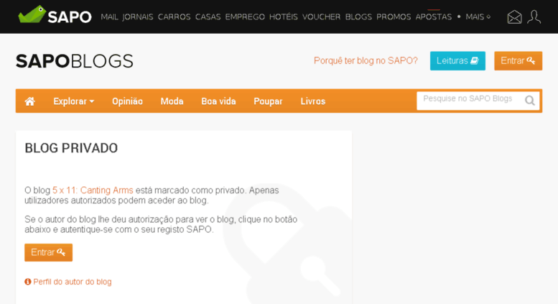Open CARROS in the top navigation
This screenshot has height=304, width=558.
click(174, 17)
